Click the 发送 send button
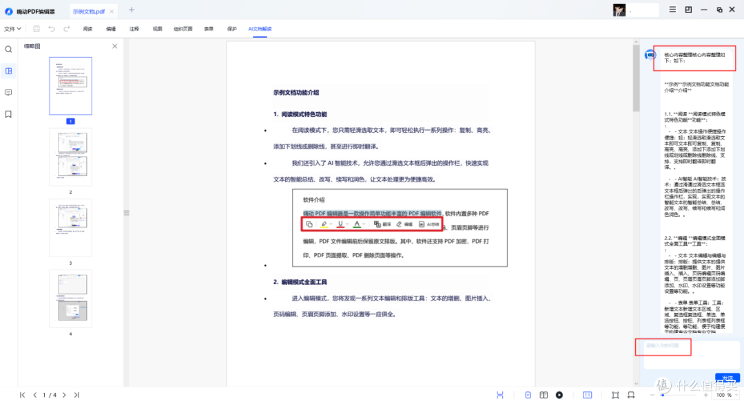 [727, 378]
